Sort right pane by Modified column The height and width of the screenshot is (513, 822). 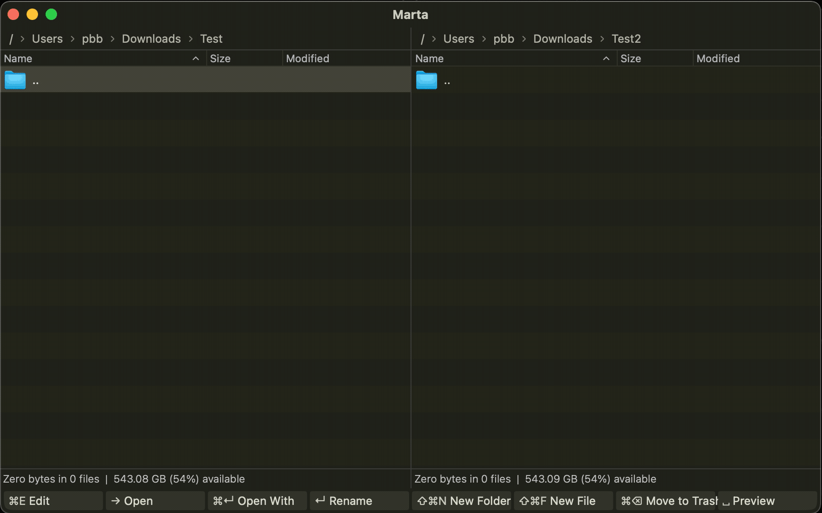[x=757, y=58]
